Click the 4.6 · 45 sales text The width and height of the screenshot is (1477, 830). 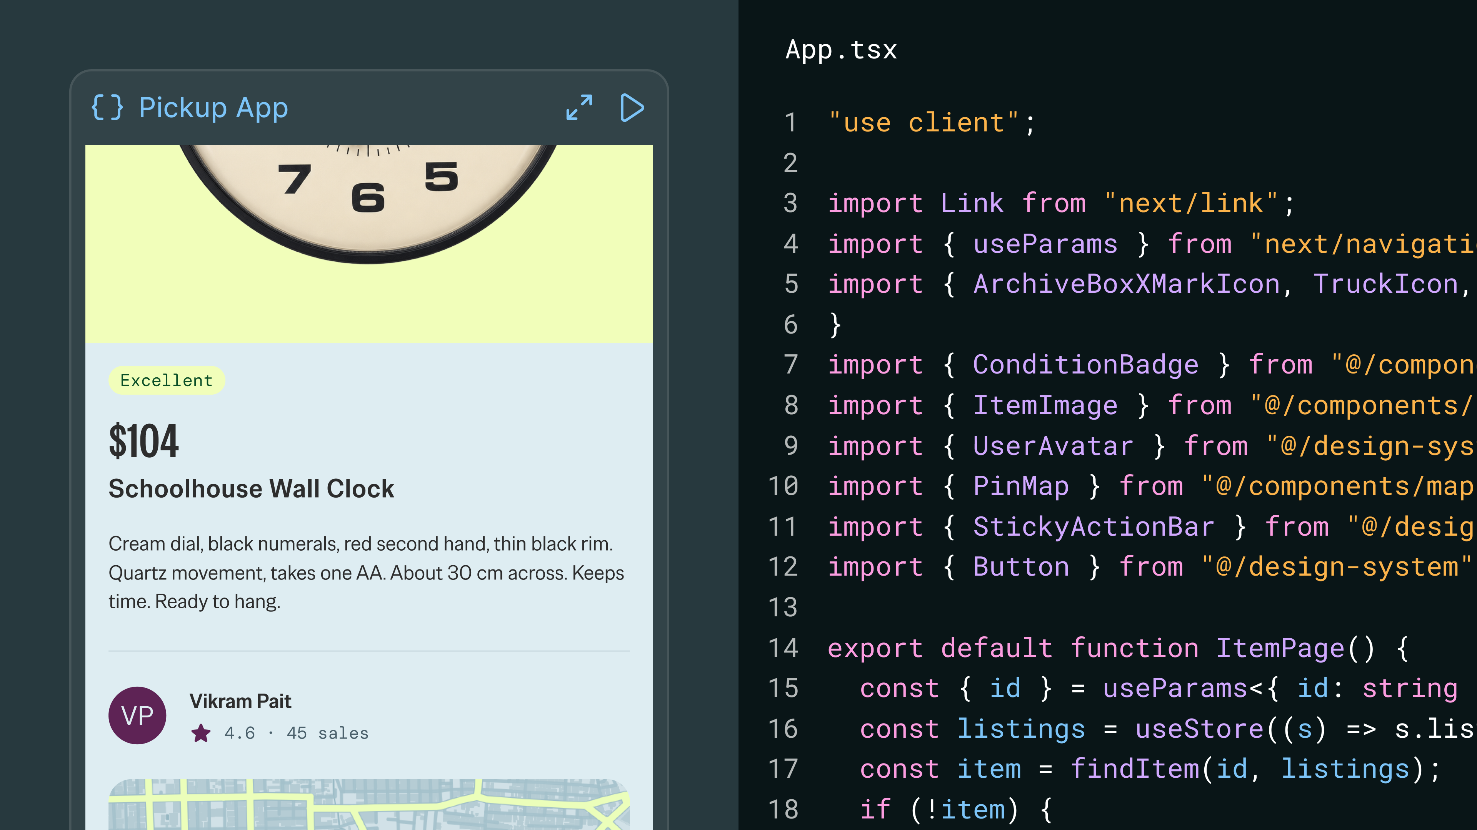297,733
